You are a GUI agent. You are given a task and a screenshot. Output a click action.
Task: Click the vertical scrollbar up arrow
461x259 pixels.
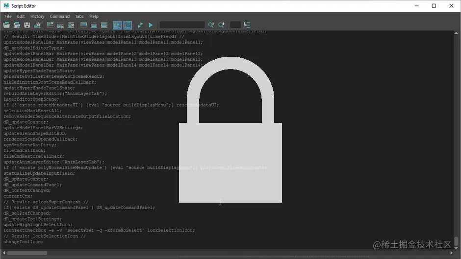click(456, 33)
